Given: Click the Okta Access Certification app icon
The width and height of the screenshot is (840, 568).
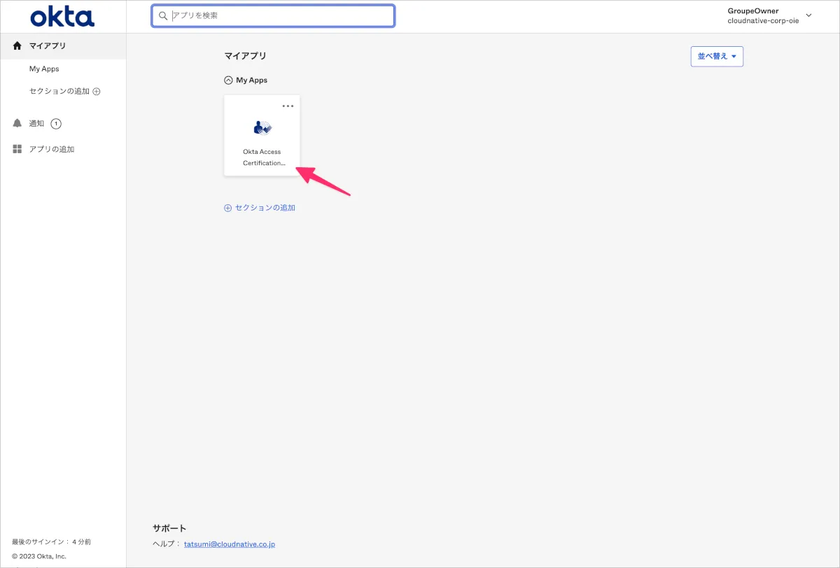Looking at the screenshot, I should 262,127.
